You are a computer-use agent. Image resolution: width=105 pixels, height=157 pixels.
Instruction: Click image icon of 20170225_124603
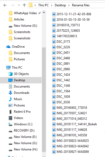coord(54,31)
